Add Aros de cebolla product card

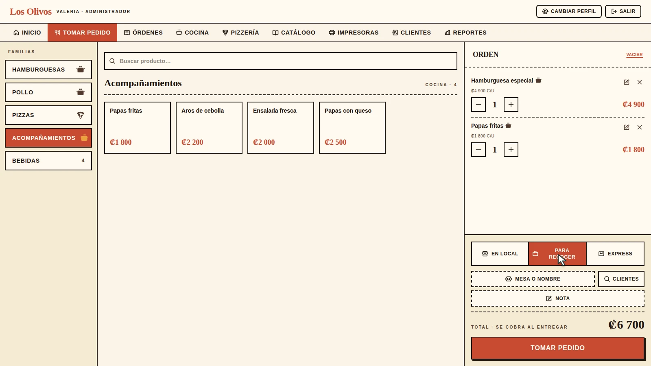coord(209,128)
